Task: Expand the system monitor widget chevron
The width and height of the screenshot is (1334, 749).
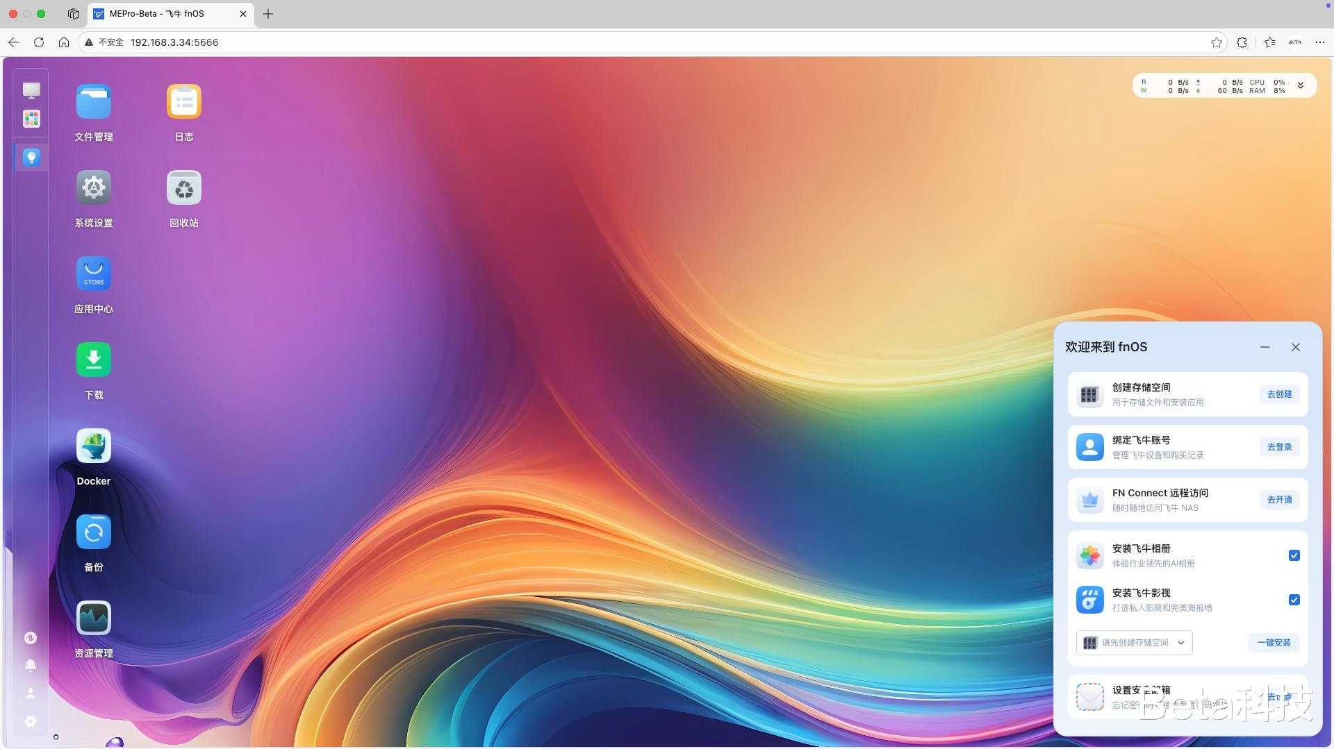Action: pyautogui.click(x=1301, y=85)
